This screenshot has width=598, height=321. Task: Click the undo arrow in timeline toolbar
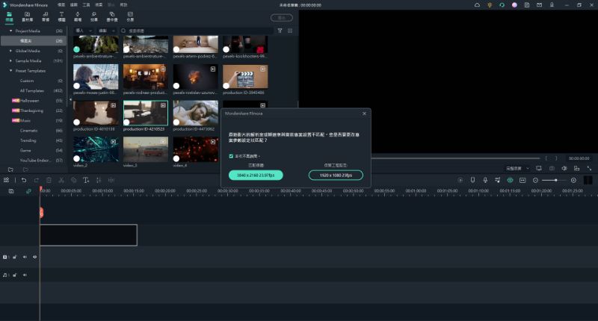[24, 180]
